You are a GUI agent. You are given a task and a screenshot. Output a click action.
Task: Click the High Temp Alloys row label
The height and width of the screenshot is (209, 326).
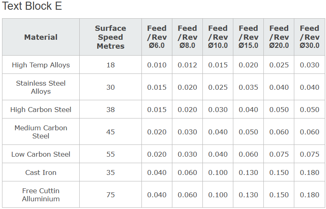(41, 65)
